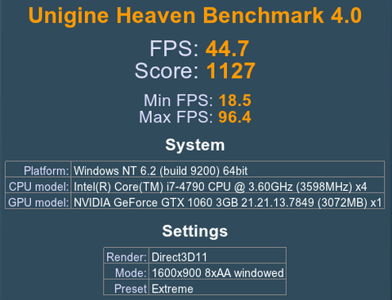Select the Min FPS value 18.5

point(235,100)
